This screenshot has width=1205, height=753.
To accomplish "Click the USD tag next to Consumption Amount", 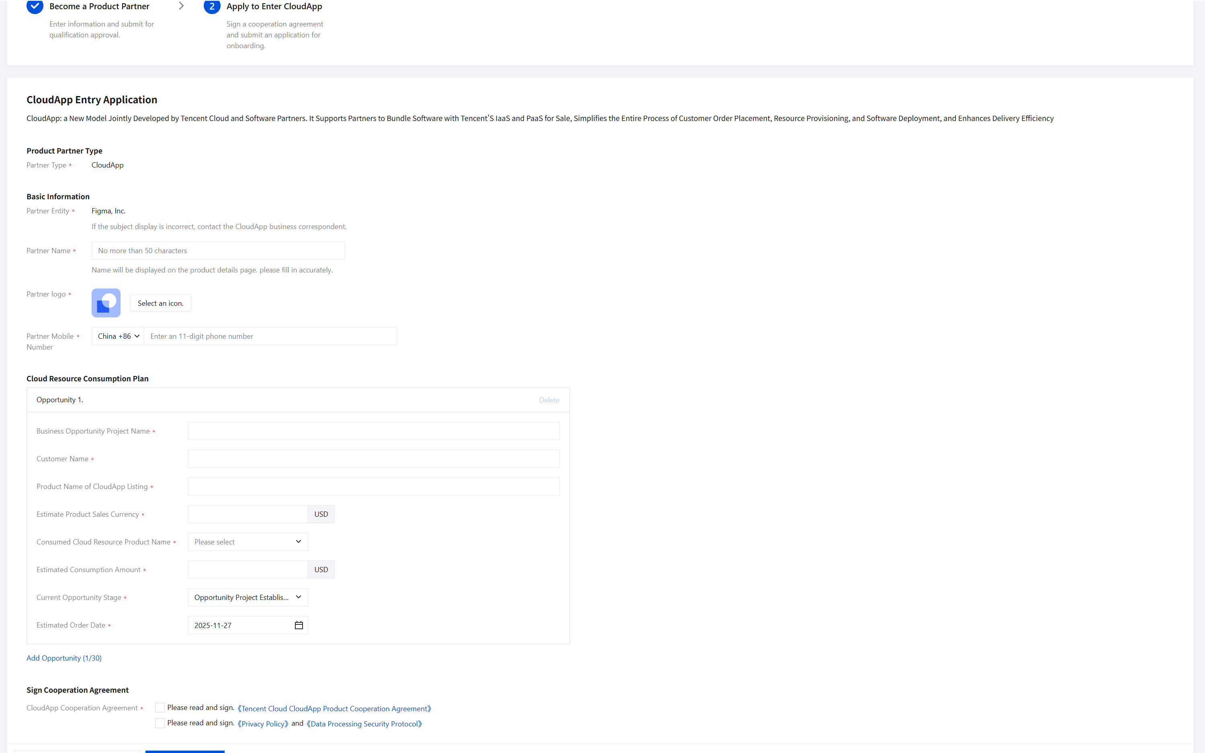I will (x=321, y=569).
